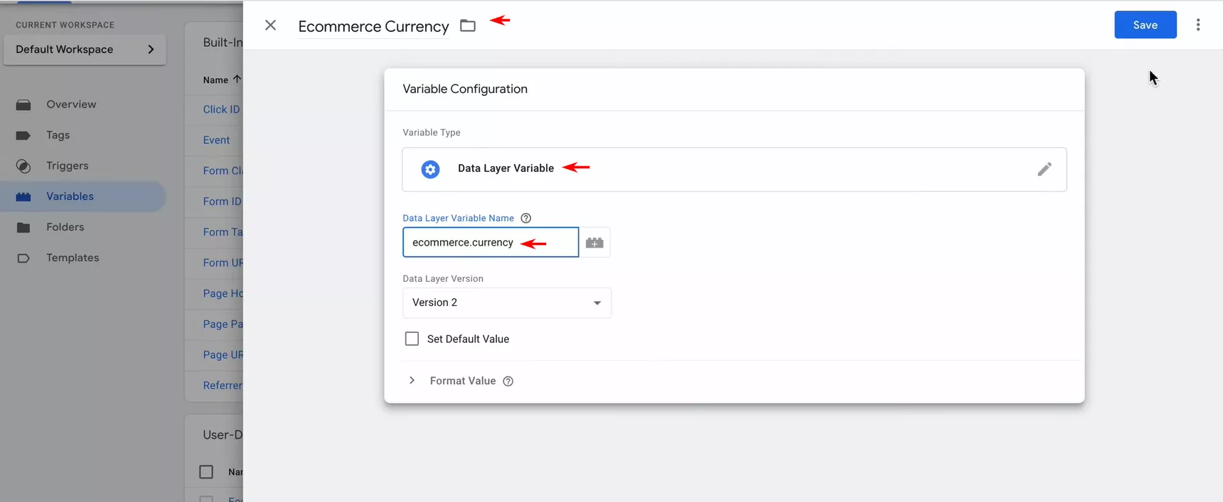Edit the variable type with pencil icon
This screenshot has height=502, width=1223.
click(1044, 169)
